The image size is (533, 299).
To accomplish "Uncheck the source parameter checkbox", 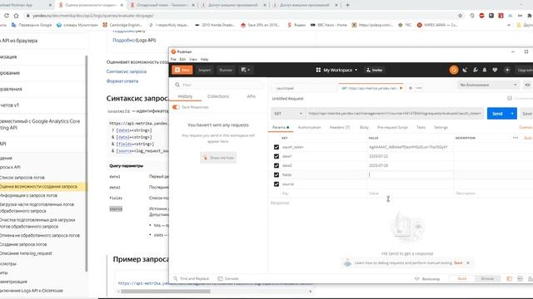I will pos(276,184).
